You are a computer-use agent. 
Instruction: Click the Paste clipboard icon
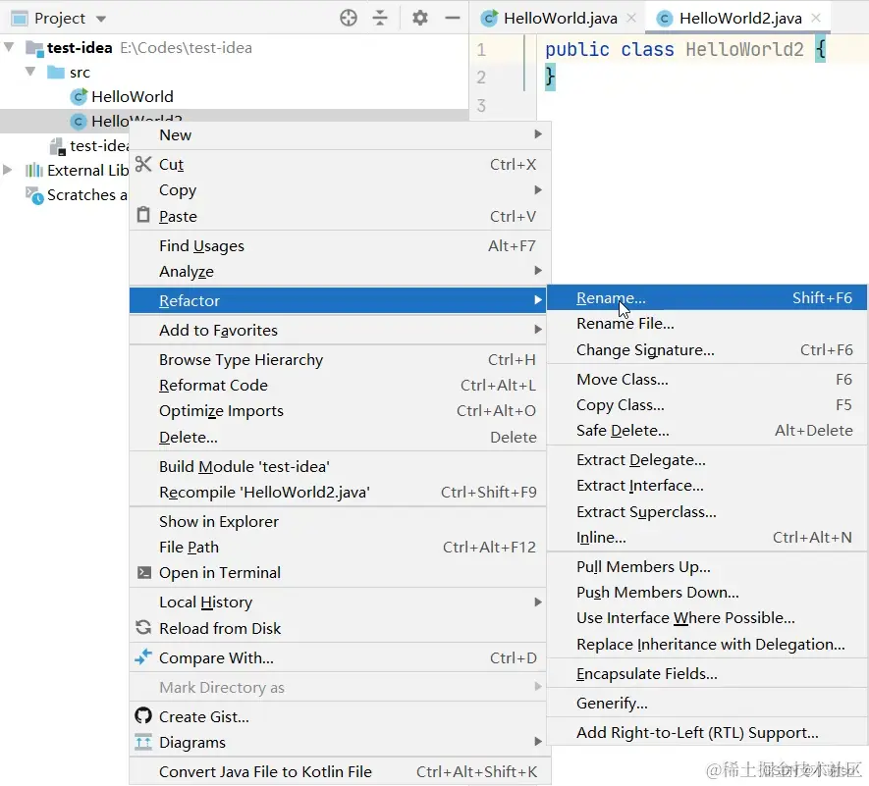pos(143,215)
